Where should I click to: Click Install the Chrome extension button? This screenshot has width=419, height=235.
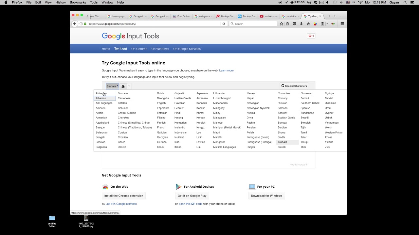pos(124,196)
